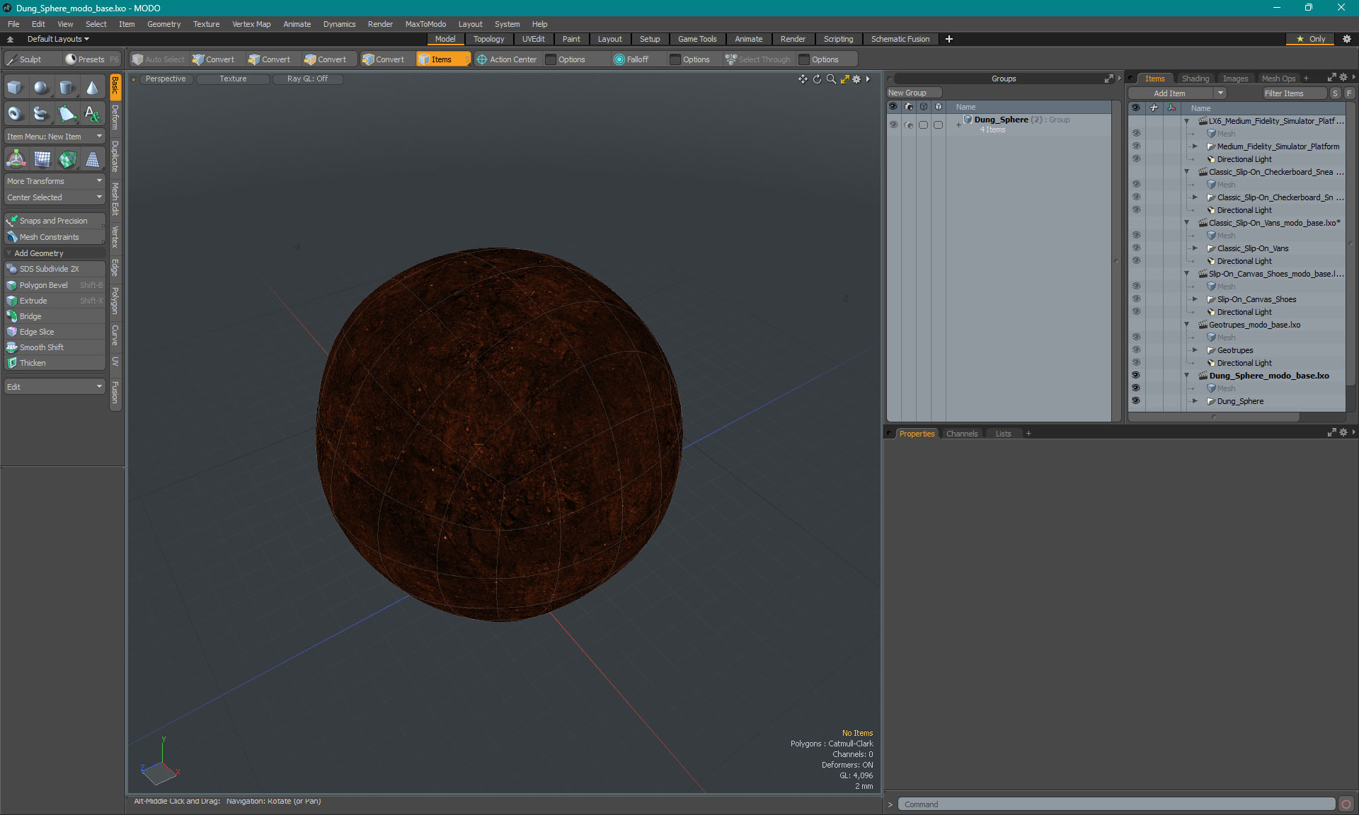1359x815 pixels.
Task: Switch to the Channels tab
Action: (x=962, y=434)
